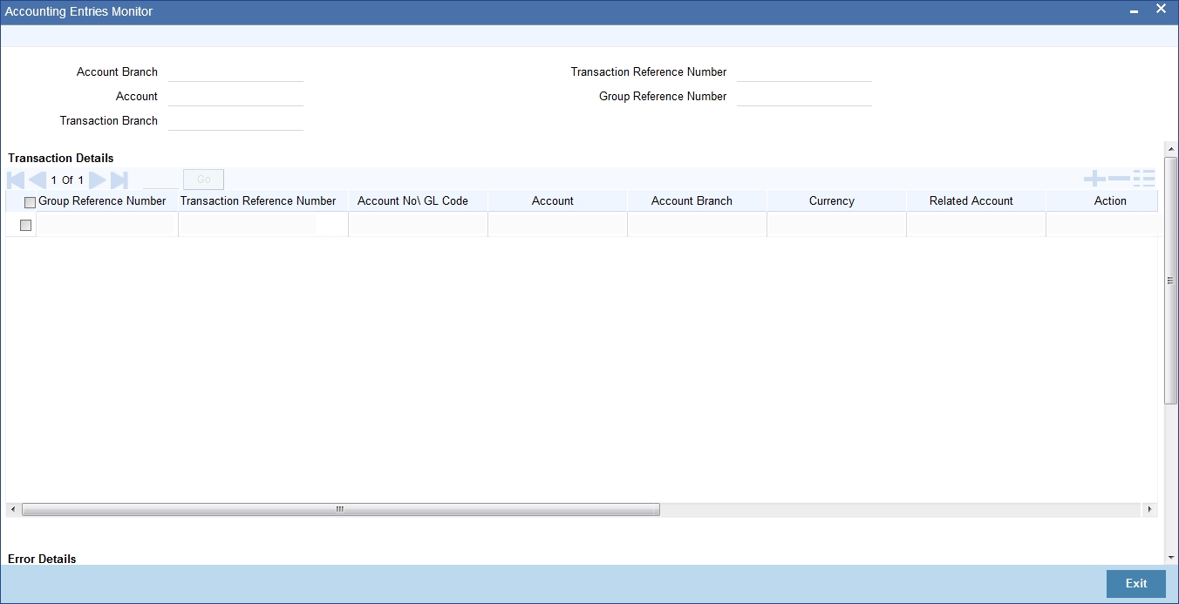Click the Currency column header
The width and height of the screenshot is (1179, 604).
[832, 200]
